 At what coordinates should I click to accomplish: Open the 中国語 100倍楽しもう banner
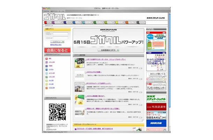[x=156, y=61]
